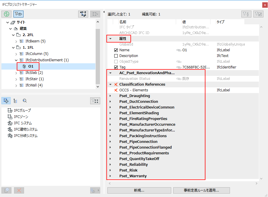Check the Description attribute checkbox
The width and height of the screenshot is (268, 197).
coord(116,56)
